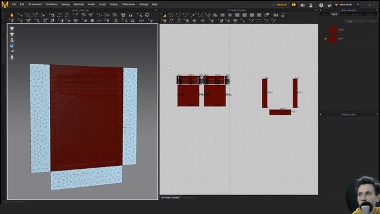The image size is (380, 214).
Task: Open the File menu
Action: tap(14, 4)
